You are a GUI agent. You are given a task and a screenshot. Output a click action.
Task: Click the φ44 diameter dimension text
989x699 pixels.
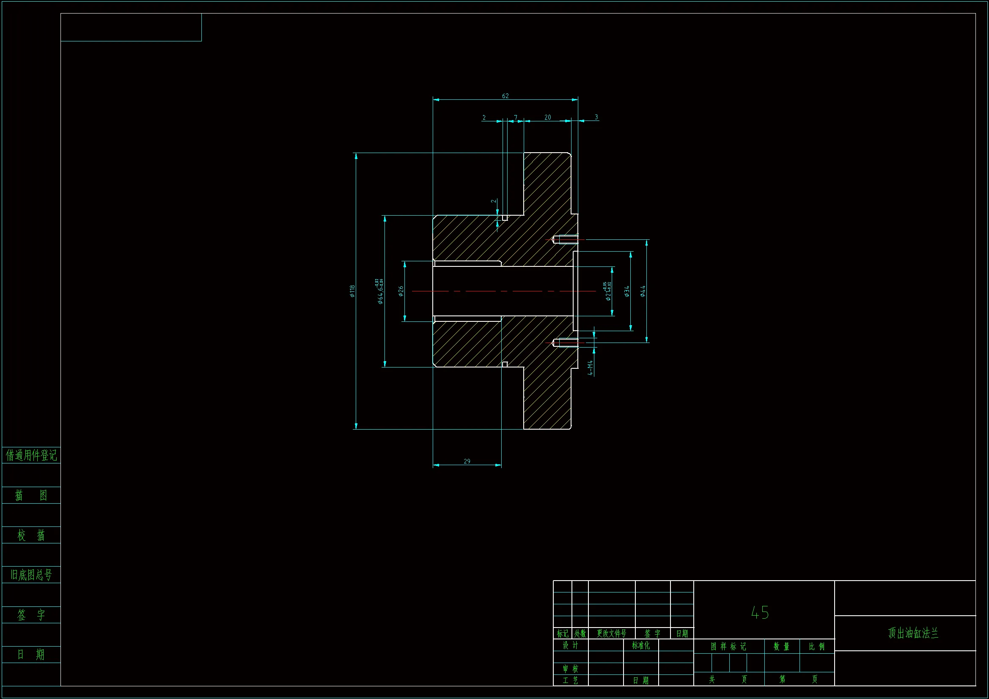[643, 291]
